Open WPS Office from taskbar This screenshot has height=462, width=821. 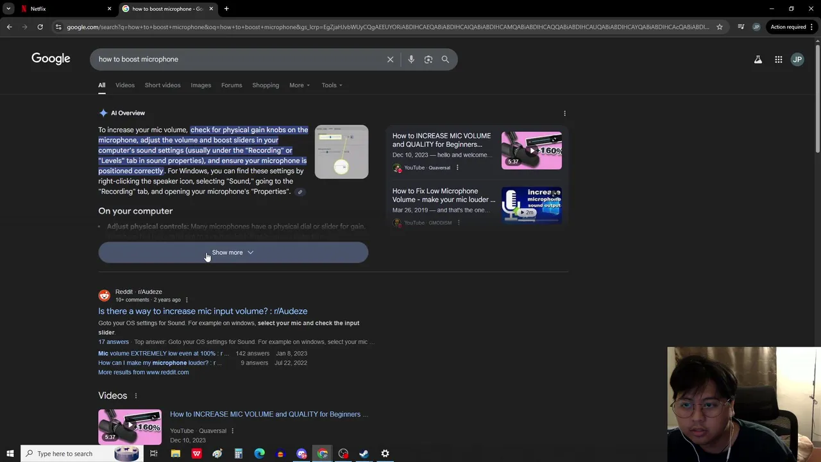pyautogui.click(x=196, y=454)
